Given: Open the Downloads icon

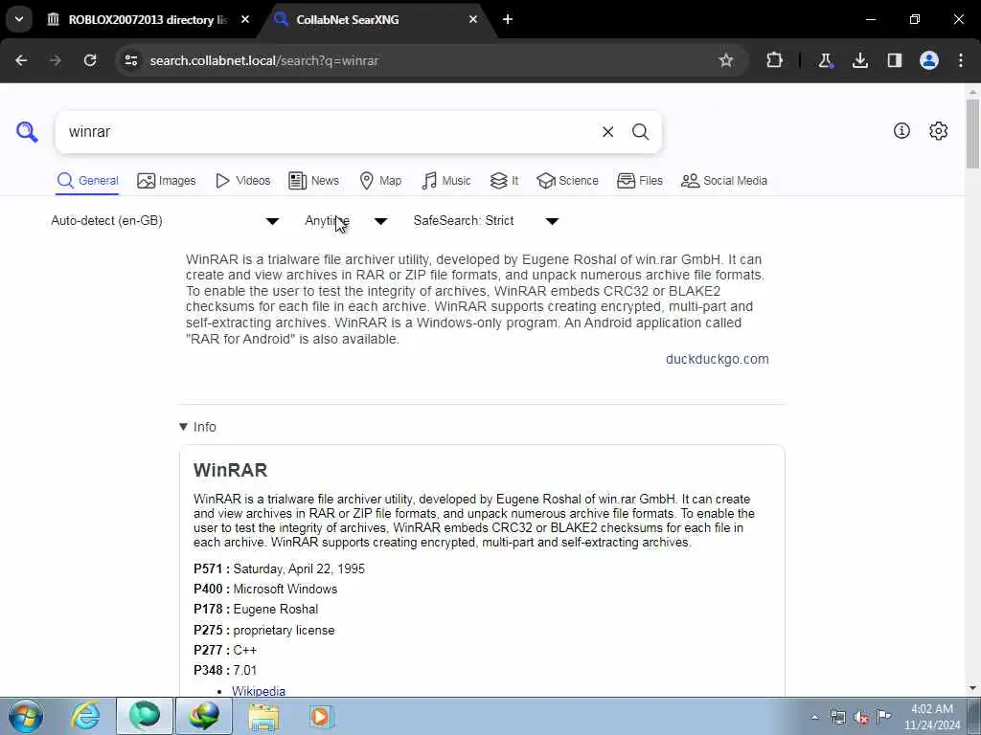Looking at the screenshot, I should [860, 60].
